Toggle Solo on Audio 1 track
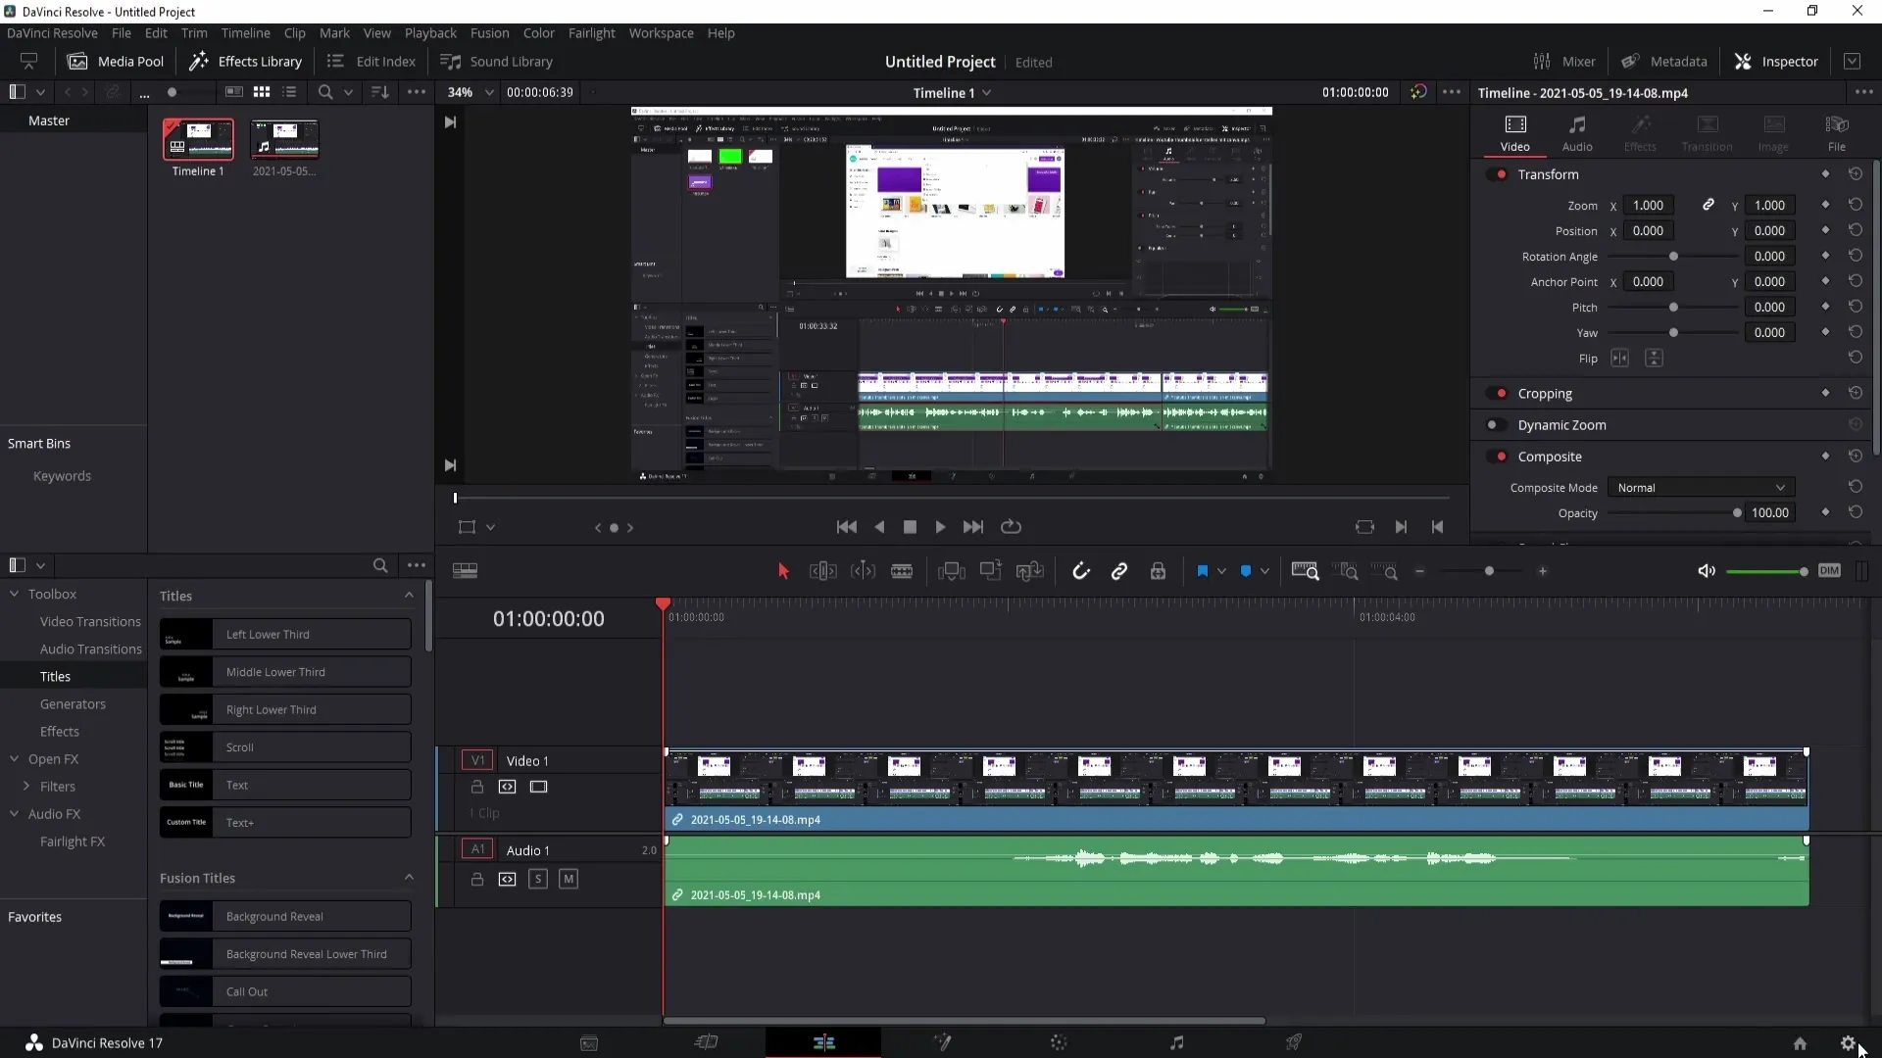 (538, 879)
